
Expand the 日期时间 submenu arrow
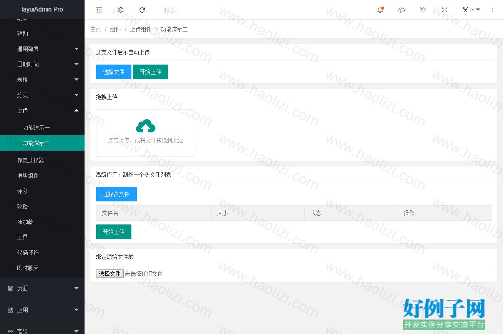pos(76,64)
